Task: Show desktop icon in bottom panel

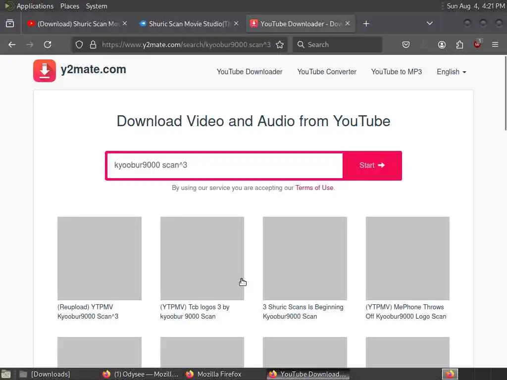Action: coord(6,374)
